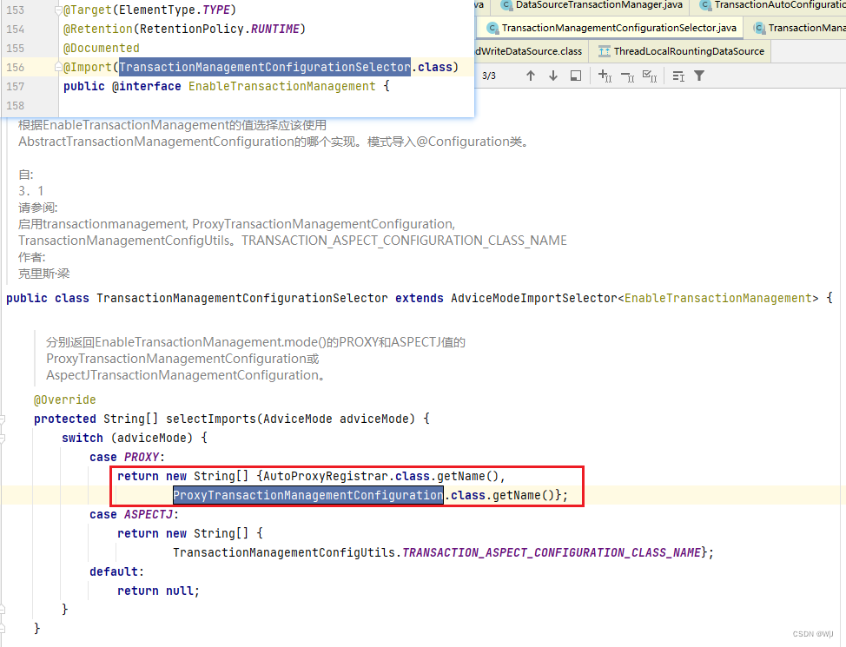The height and width of the screenshot is (647, 846).
Task: Click 'case ASPECTJ:' line
Action: [x=134, y=514]
